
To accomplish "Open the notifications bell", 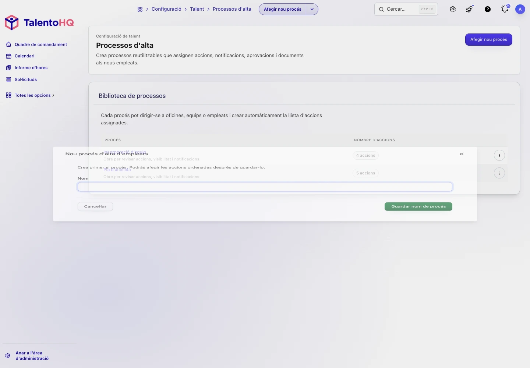I will click(x=505, y=9).
